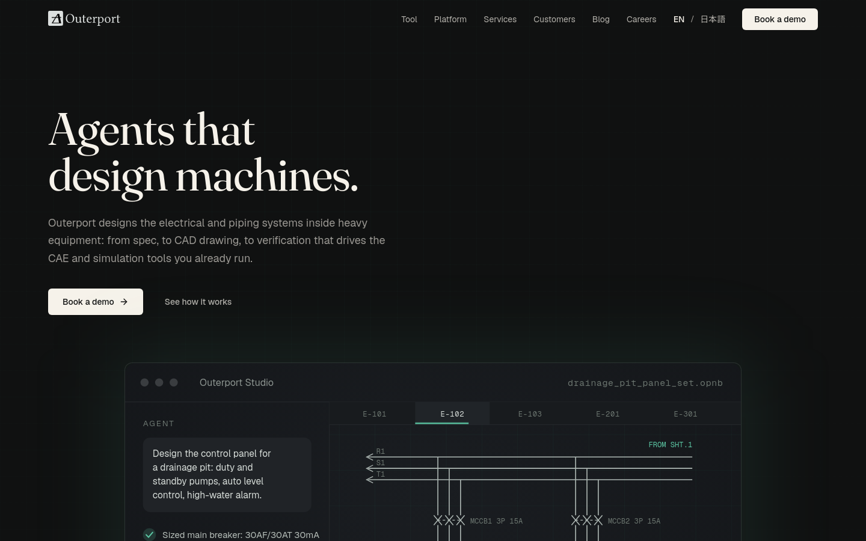866x541 pixels.
Task: Select EN language option
Action: tap(679, 19)
